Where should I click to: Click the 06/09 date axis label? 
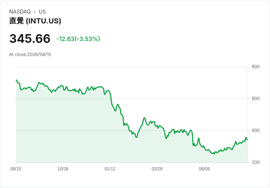click(x=204, y=169)
